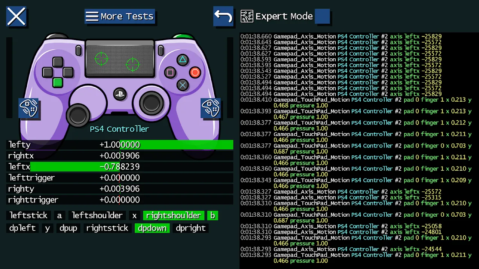This screenshot has height=269, width=479.
Task: Click the dpright indicator label
Action: pyautogui.click(x=191, y=228)
